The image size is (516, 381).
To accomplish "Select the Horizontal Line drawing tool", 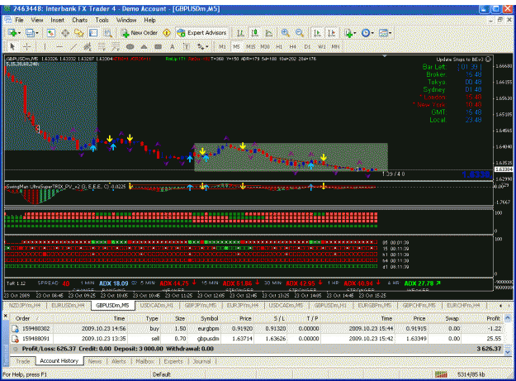I will pyautogui.click(x=59, y=47).
